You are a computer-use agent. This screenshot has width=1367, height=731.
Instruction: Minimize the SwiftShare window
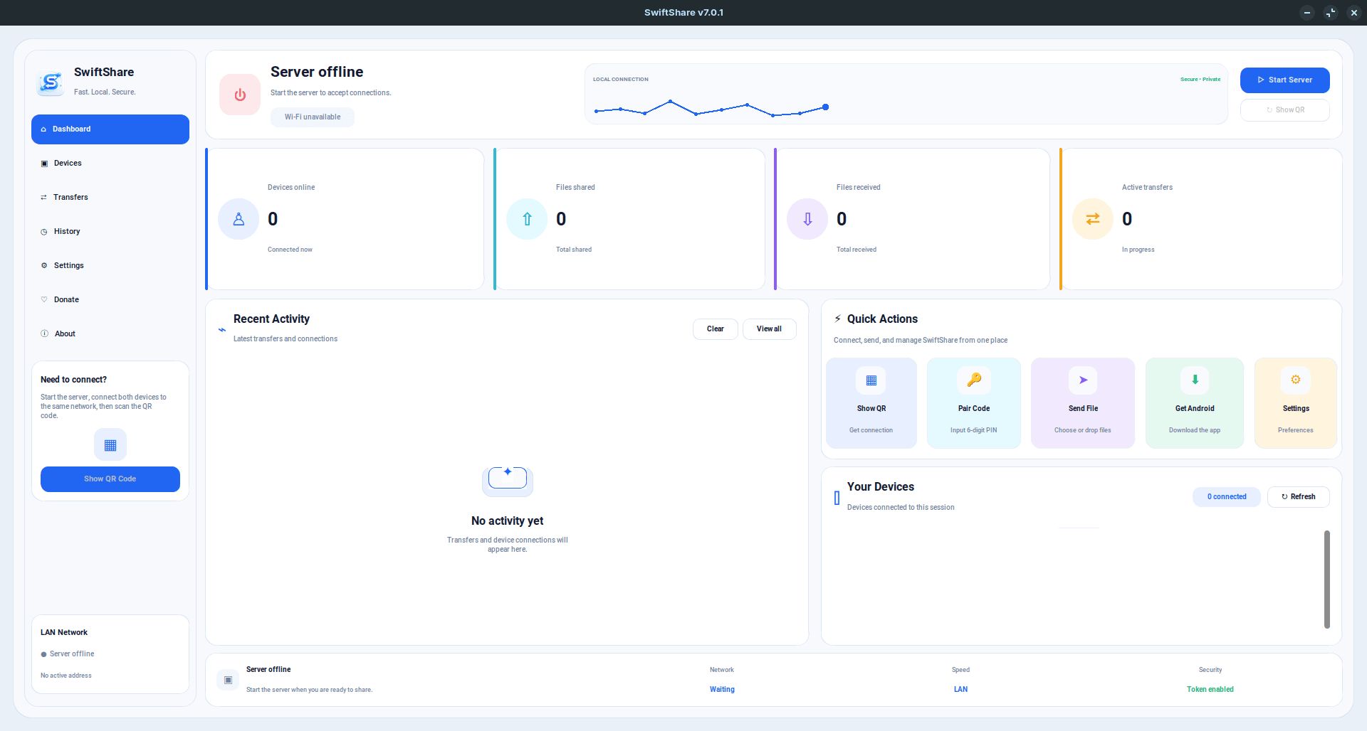point(1307,13)
